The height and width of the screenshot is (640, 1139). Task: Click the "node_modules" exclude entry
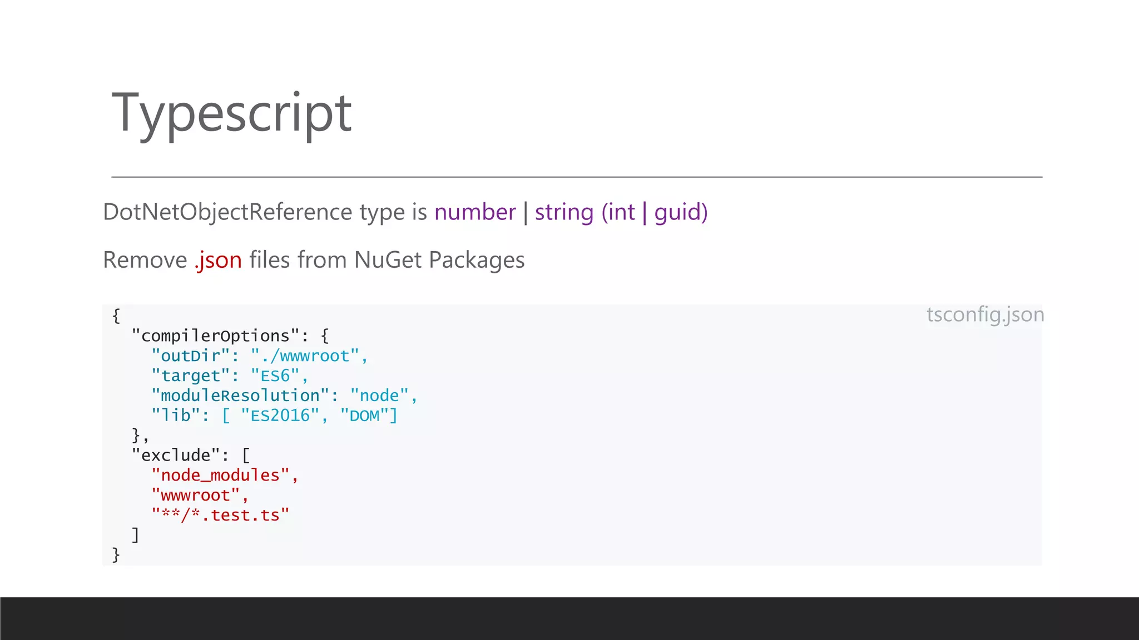tap(220, 476)
